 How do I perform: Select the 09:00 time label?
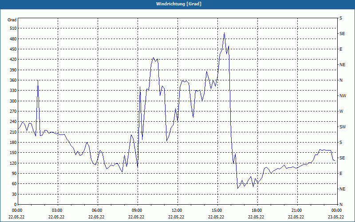pos(137,210)
